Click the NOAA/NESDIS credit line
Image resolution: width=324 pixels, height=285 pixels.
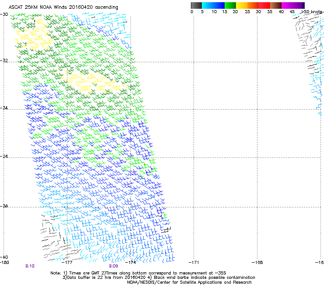click(189, 282)
